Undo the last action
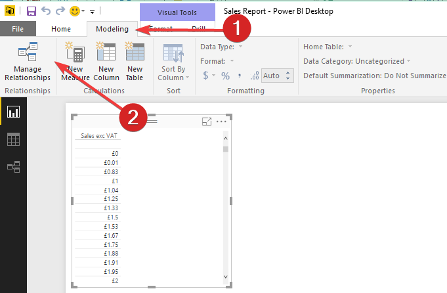This screenshot has width=447, height=293. click(46, 11)
